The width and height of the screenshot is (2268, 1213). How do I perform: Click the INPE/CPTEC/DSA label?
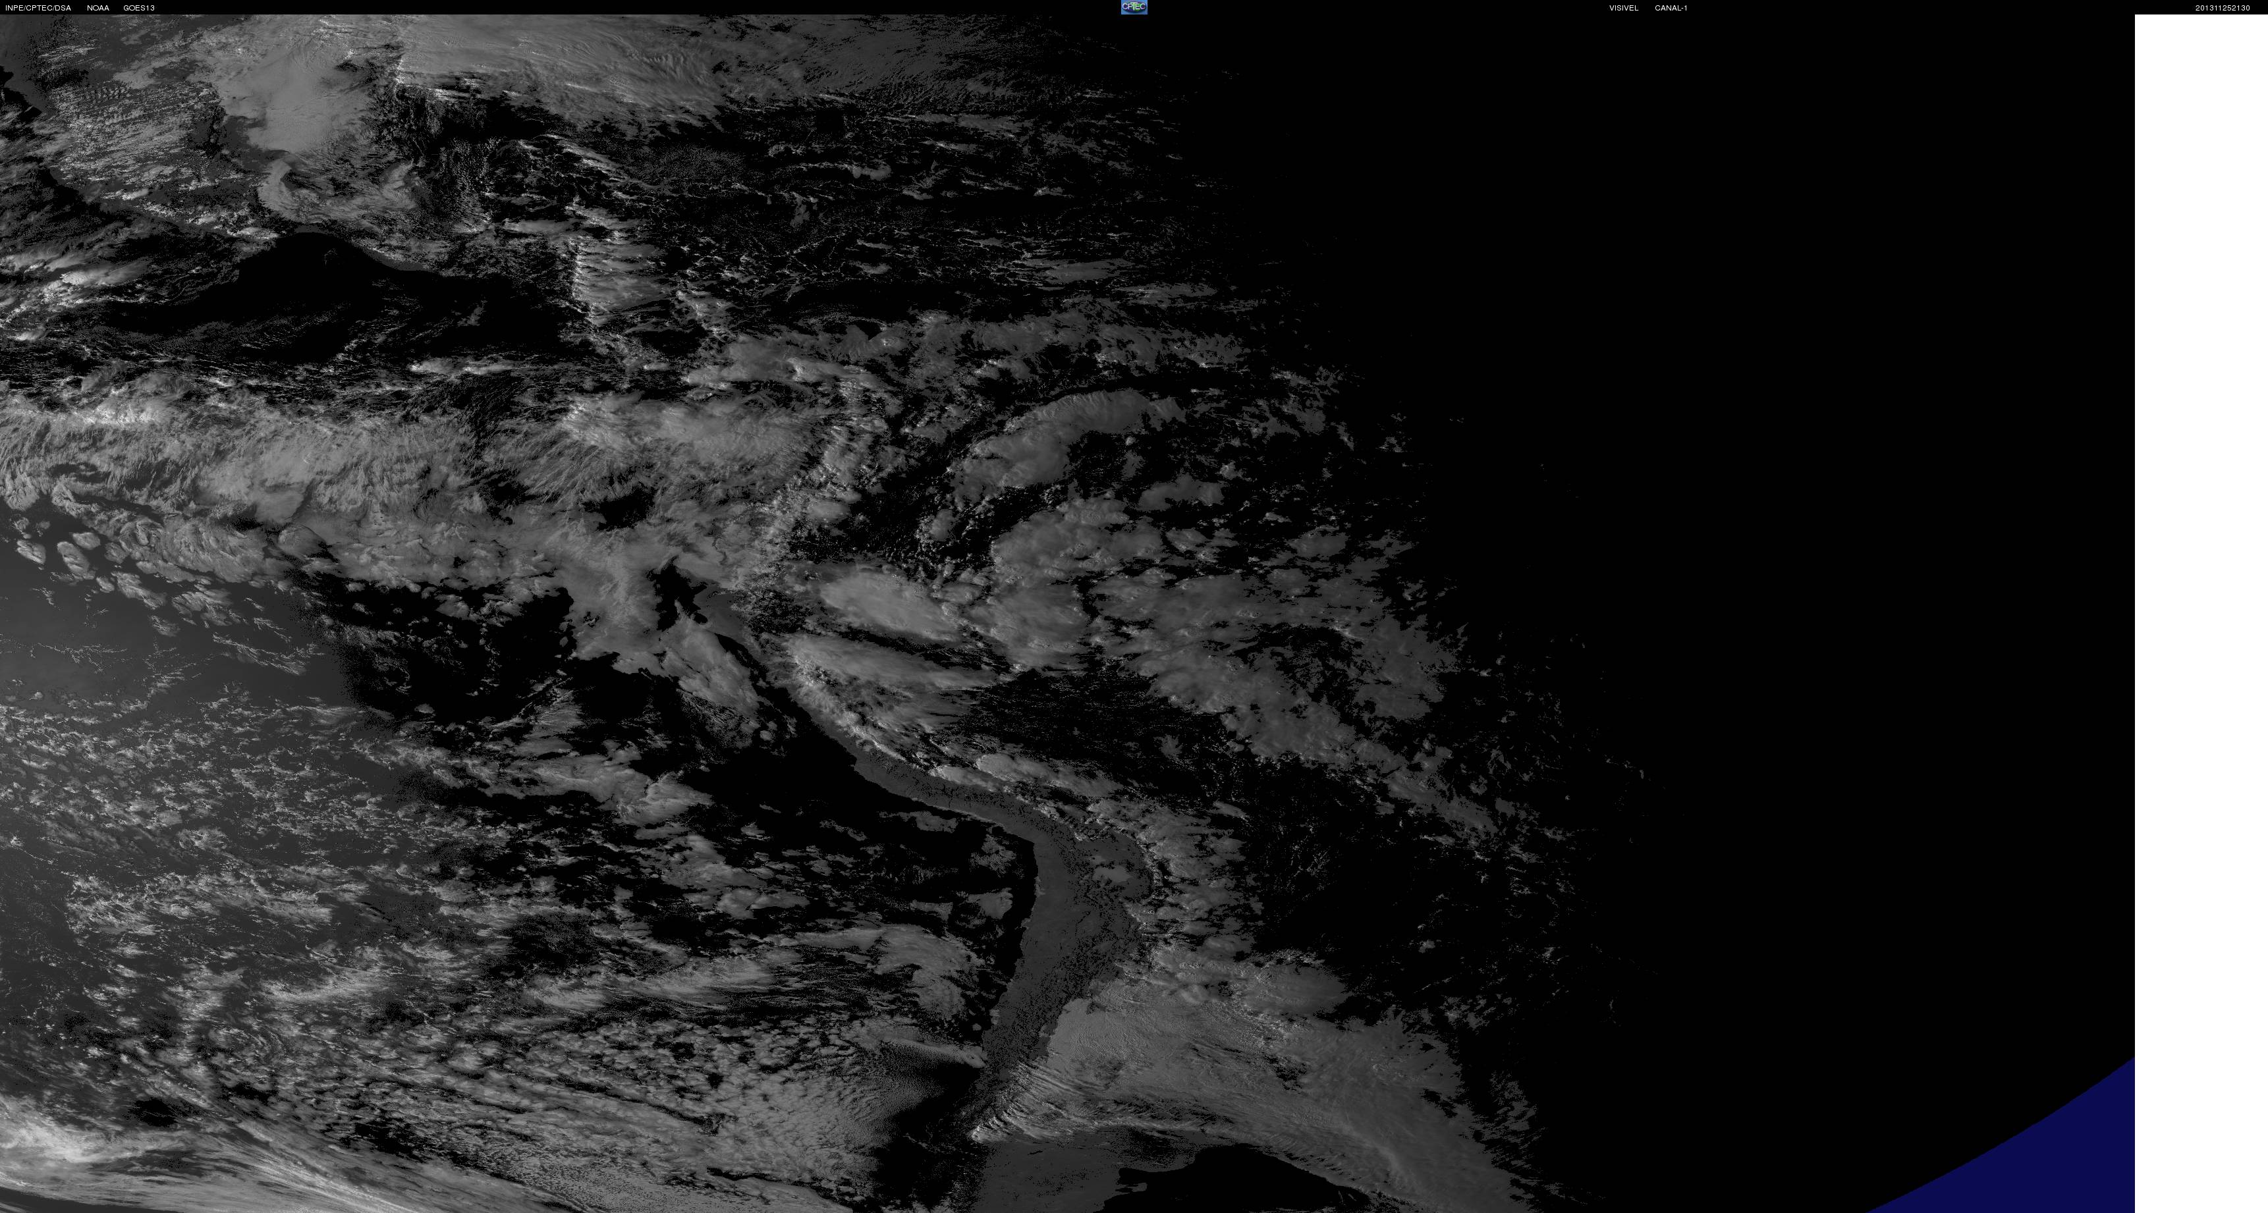38,8
